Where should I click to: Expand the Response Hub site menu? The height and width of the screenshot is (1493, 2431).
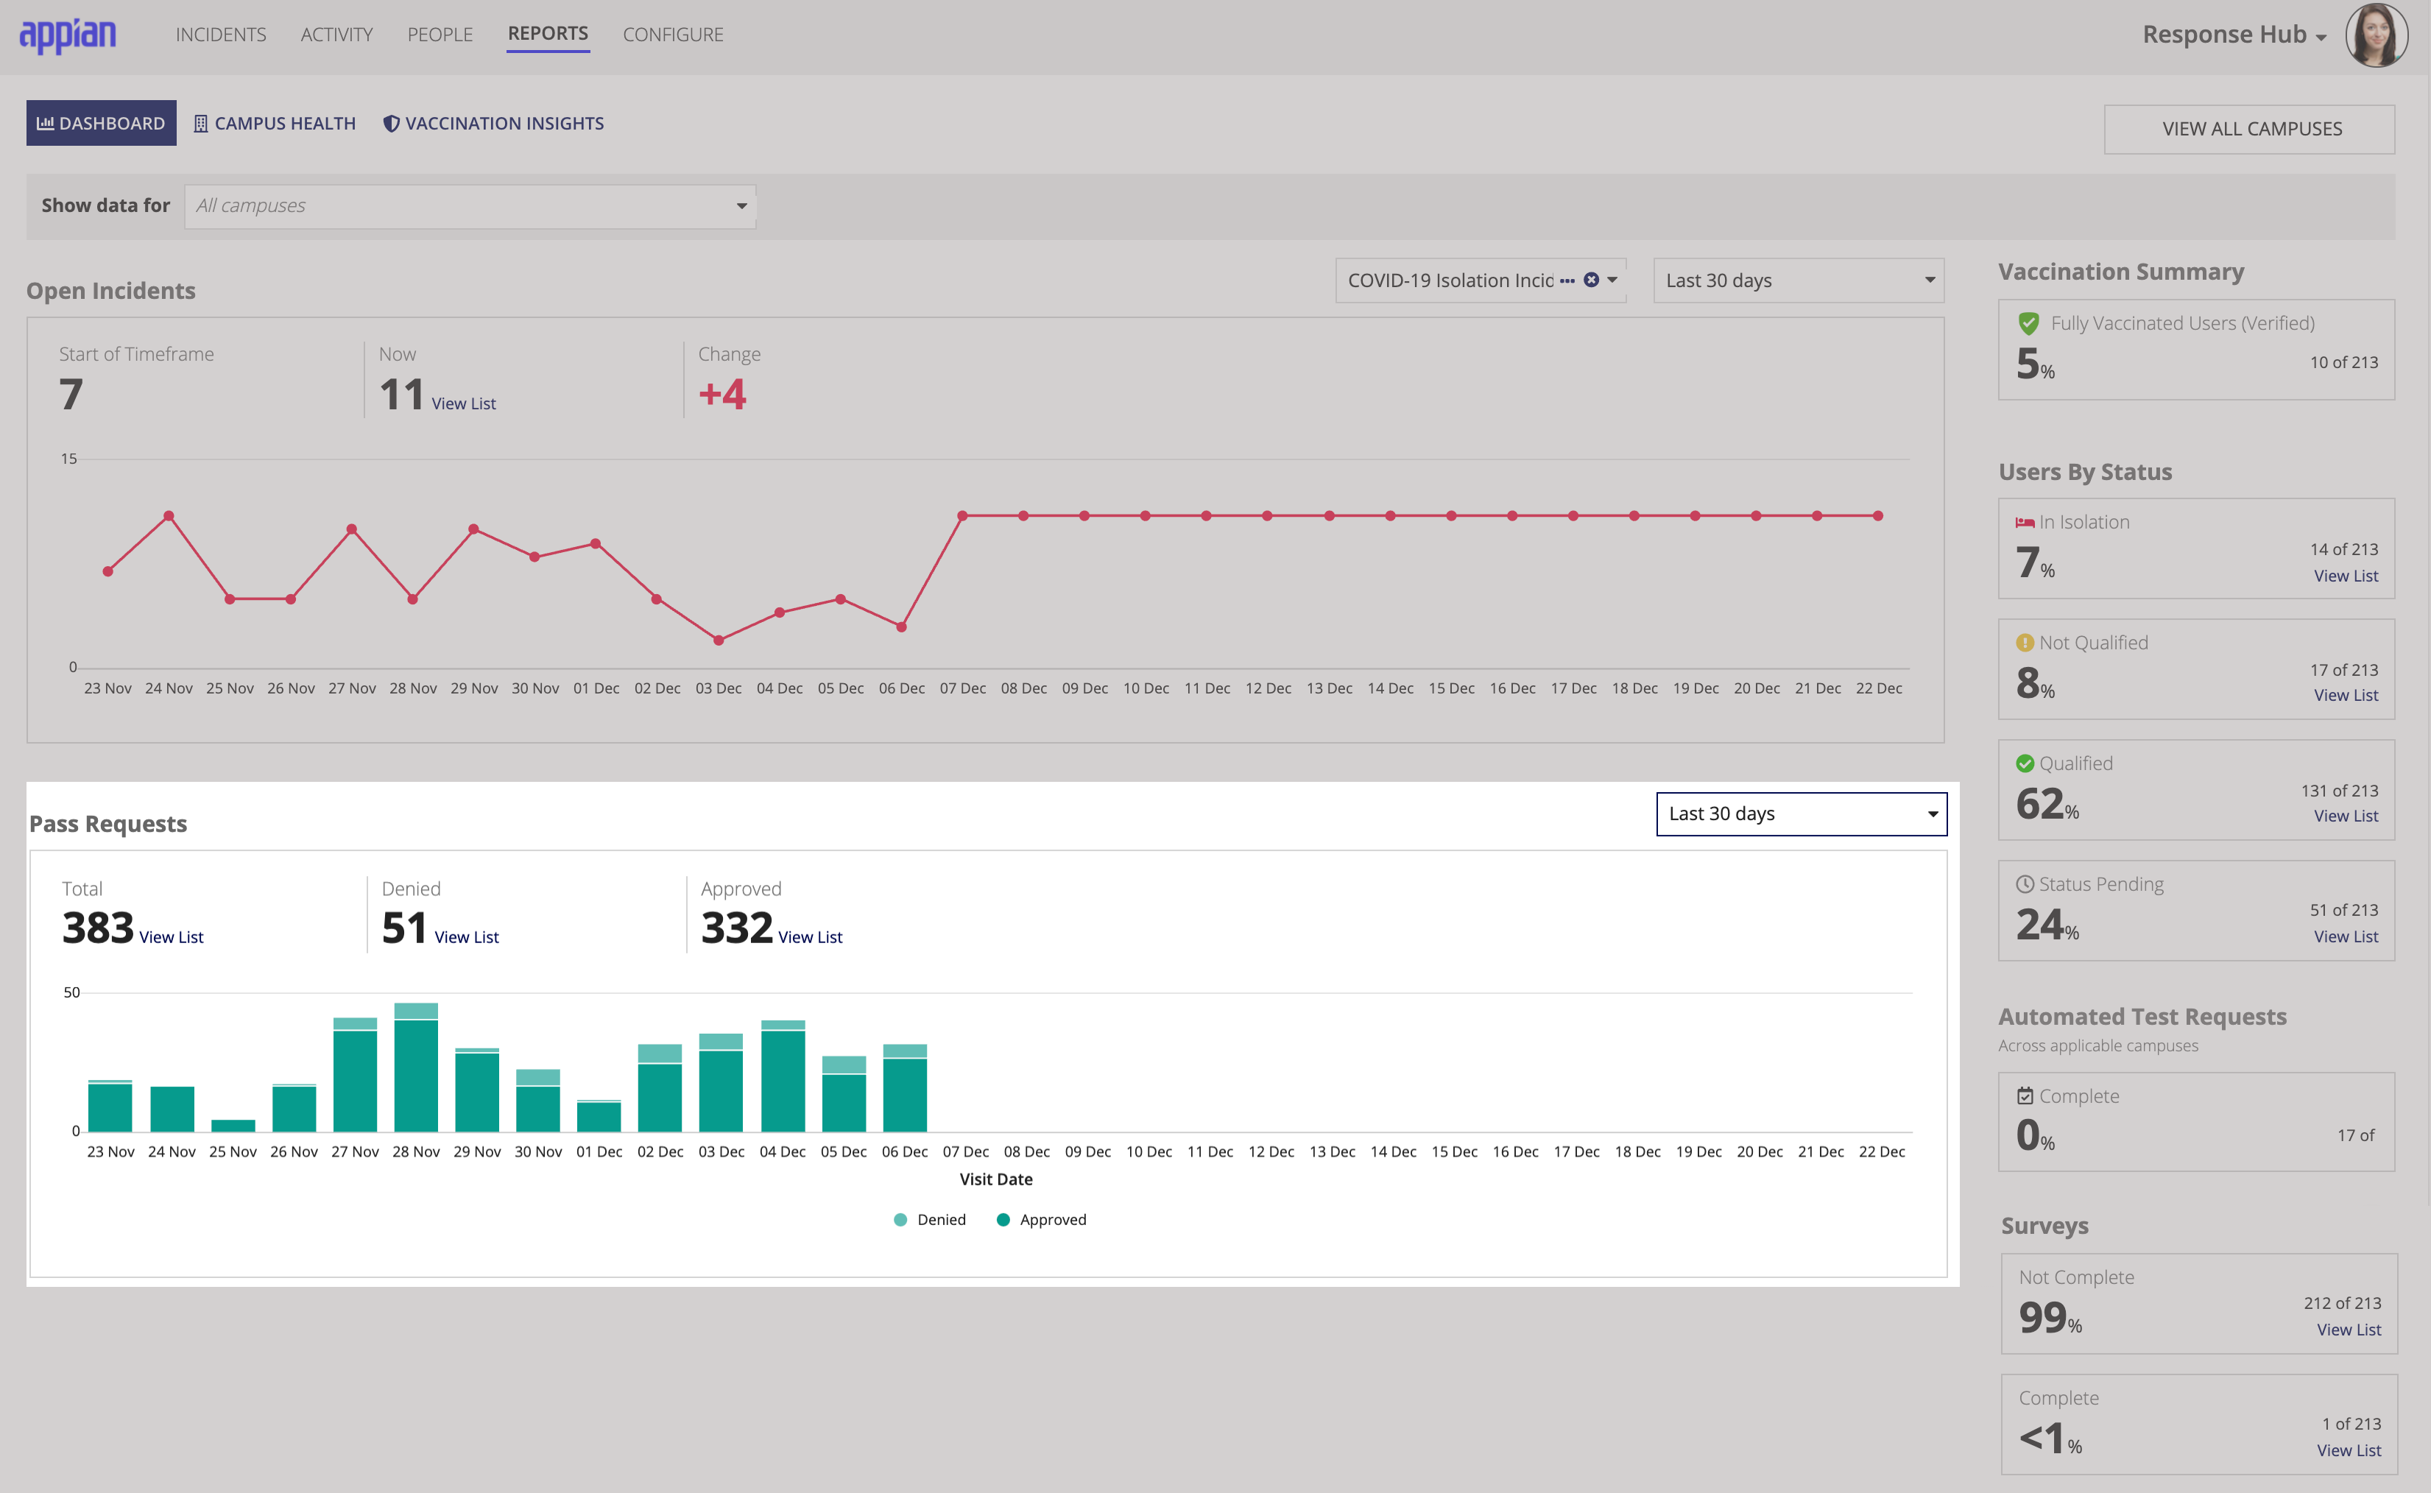[2234, 35]
